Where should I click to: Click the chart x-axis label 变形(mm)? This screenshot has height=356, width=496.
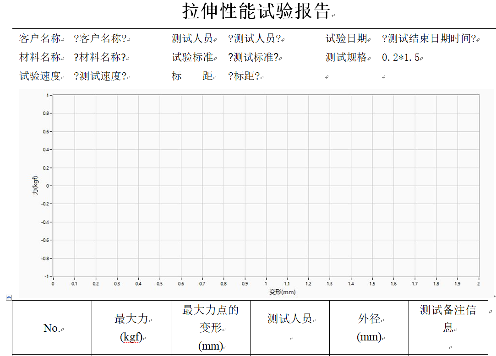282,292
